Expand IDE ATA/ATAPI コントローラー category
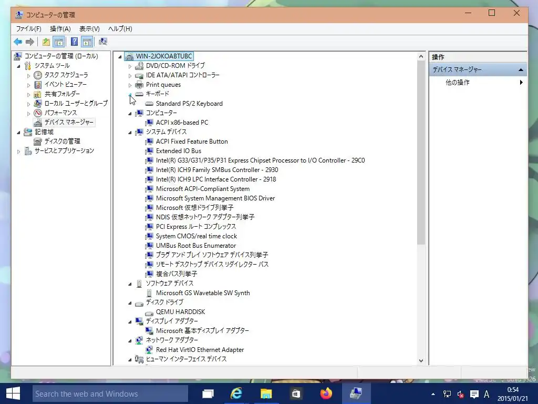This screenshot has width=538, height=404. tap(130, 76)
